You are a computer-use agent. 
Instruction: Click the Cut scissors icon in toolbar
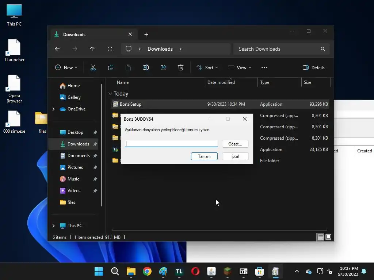[93, 67]
